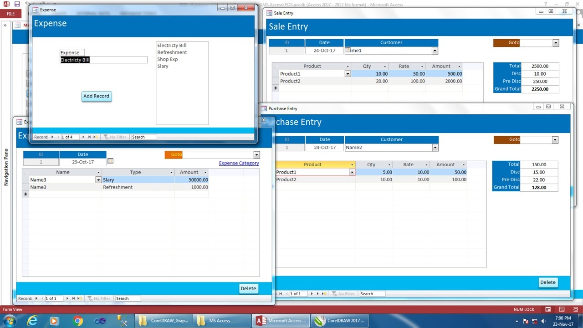Open Name3 dropdown in Expense entry grid

(98, 180)
